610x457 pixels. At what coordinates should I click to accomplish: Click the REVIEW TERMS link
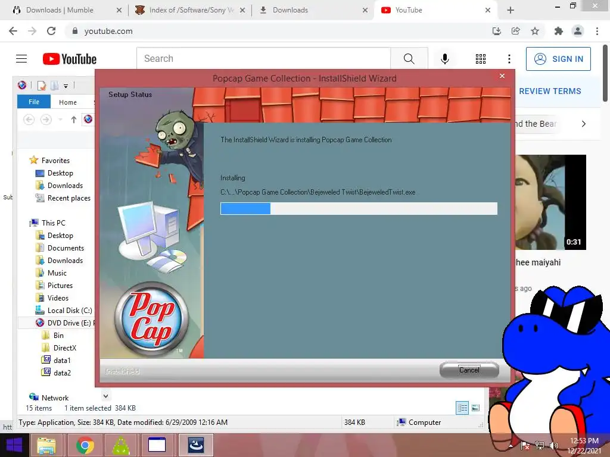coord(550,91)
